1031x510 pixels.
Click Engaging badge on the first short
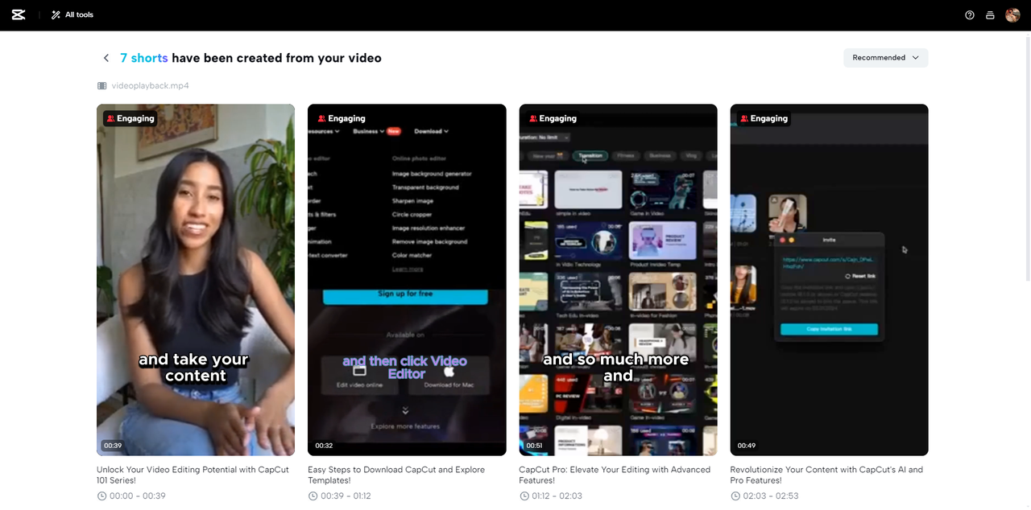tap(130, 118)
